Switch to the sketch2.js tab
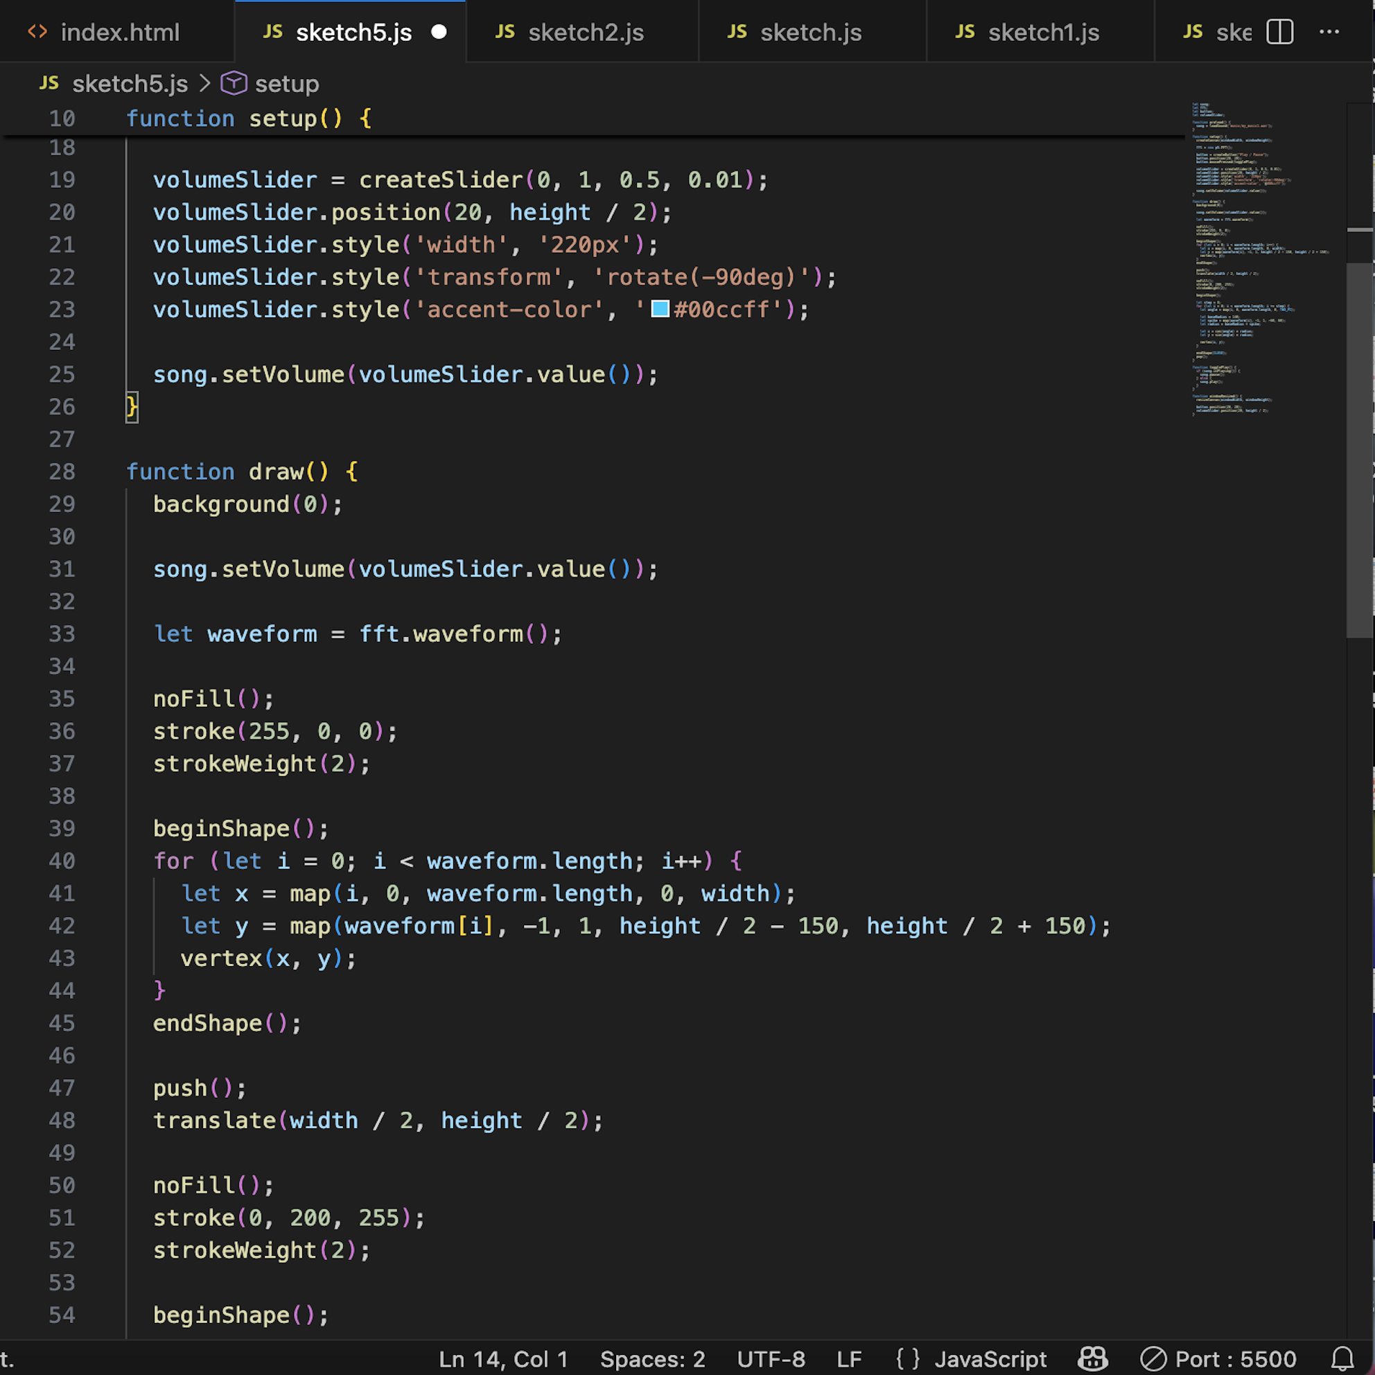 [x=582, y=32]
